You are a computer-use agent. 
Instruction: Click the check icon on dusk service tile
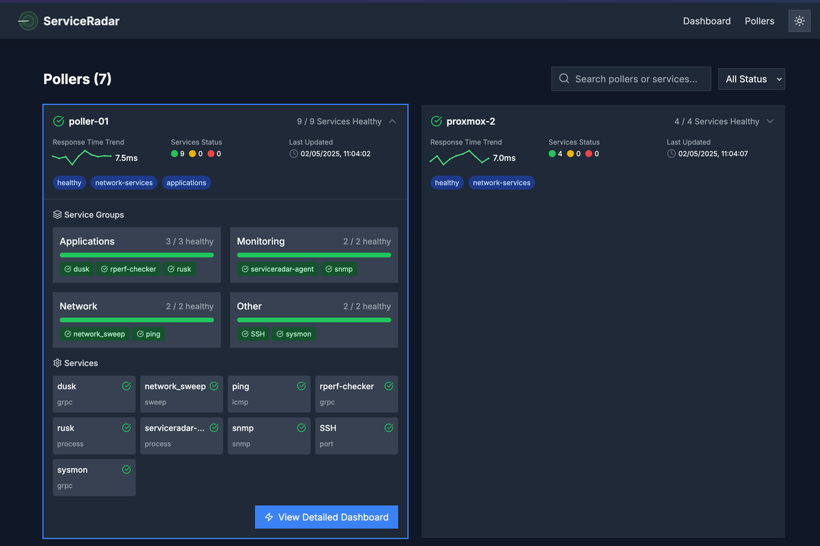[126, 386]
